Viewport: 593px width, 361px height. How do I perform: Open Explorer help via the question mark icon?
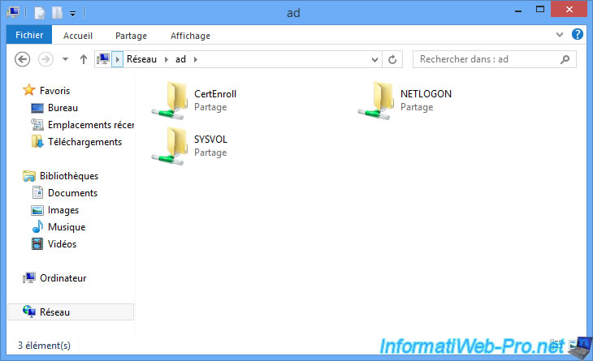577,35
